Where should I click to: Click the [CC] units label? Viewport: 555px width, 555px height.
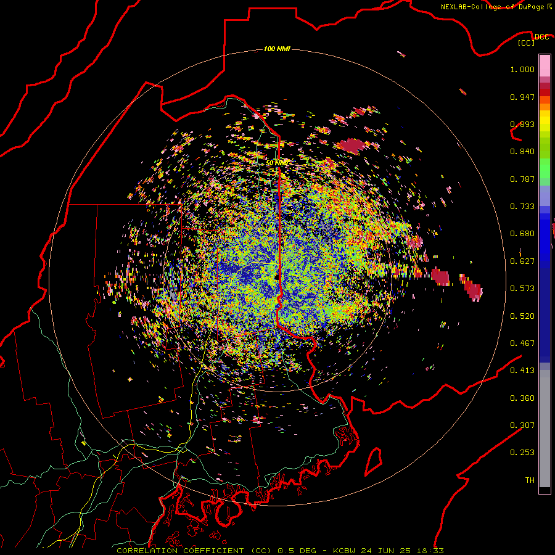(x=527, y=43)
